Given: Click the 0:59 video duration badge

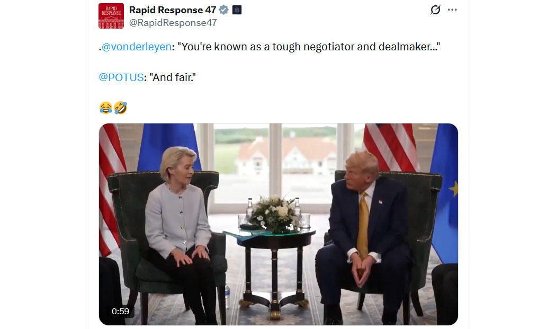Looking at the screenshot, I should [120, 312].
